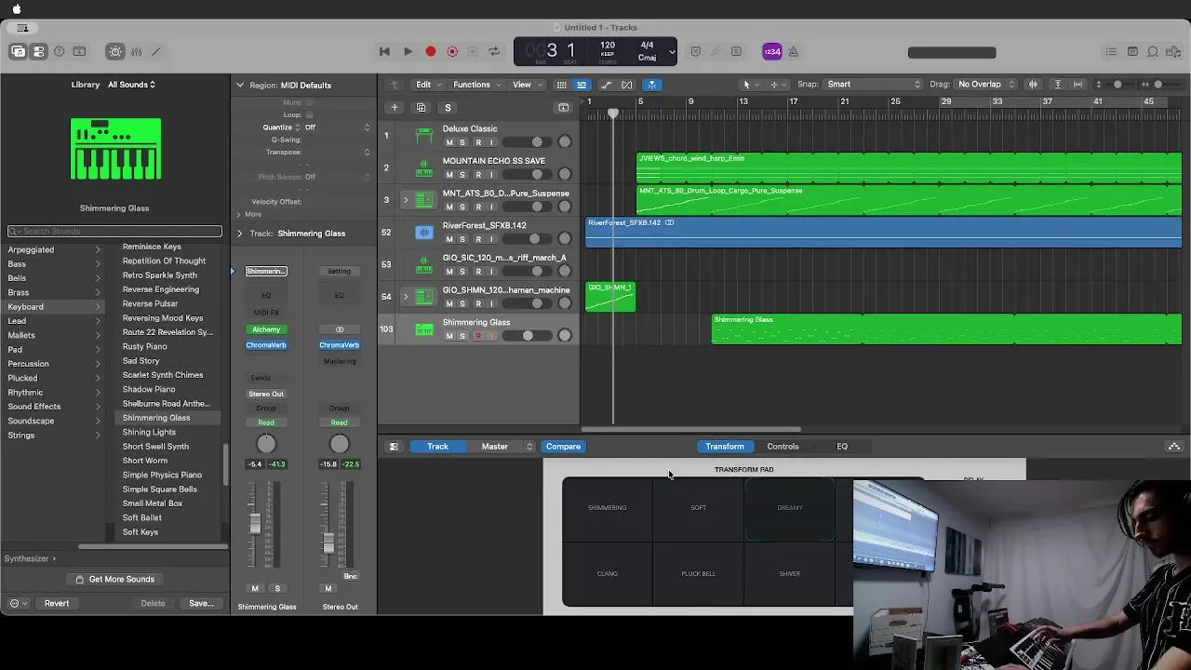Adjust RiverForest_SFXB.142 track volume slider

(528, 239)
